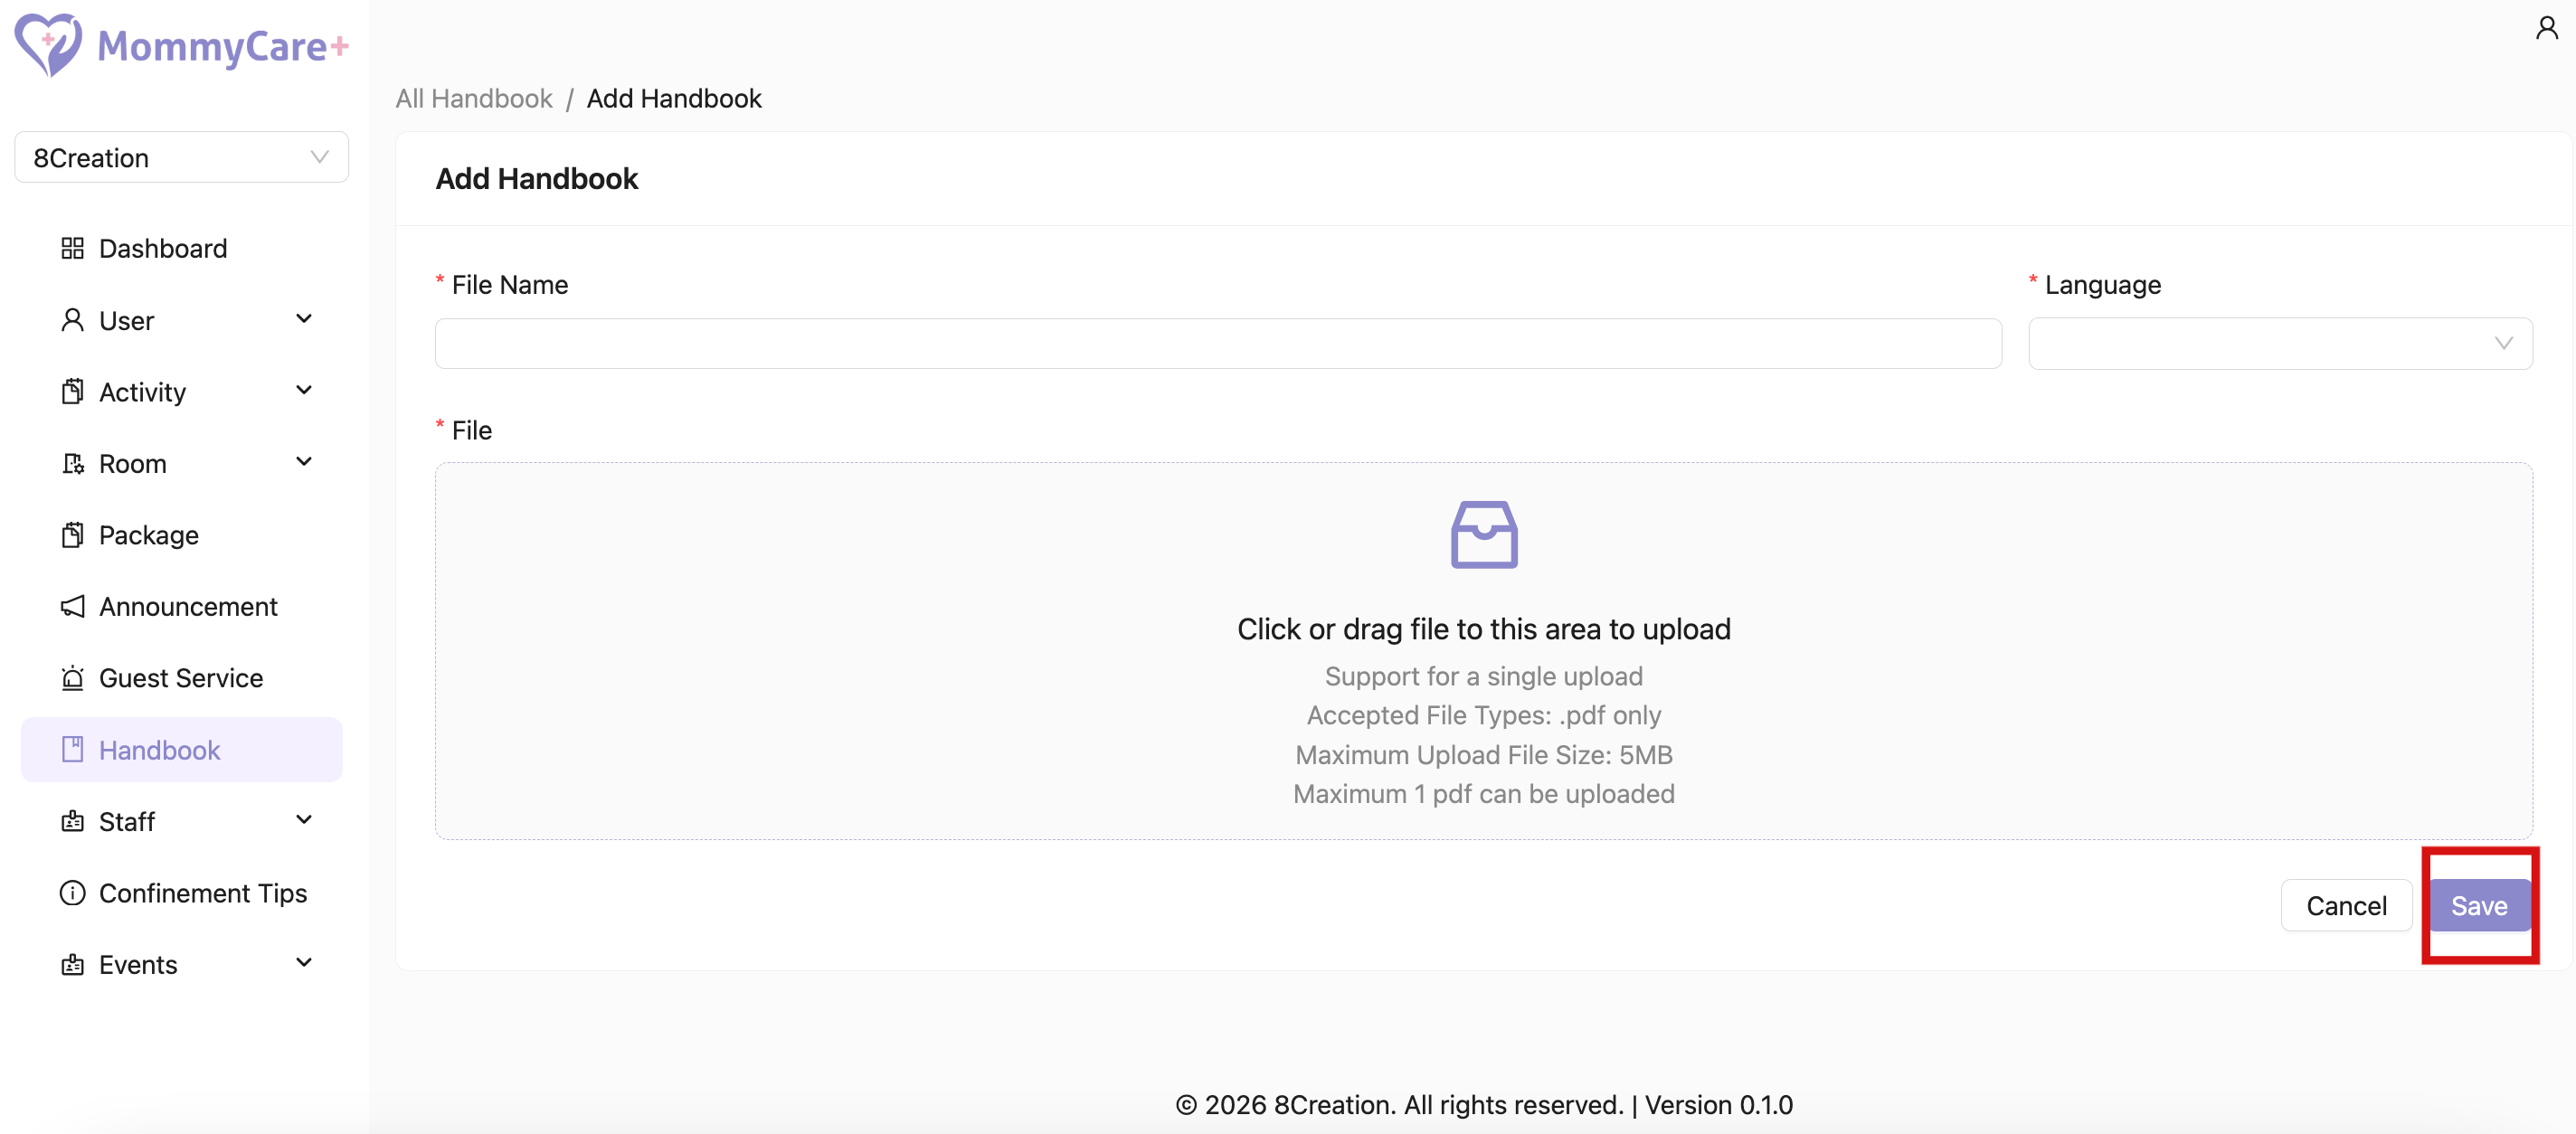
Task: Expand the Room submenu chevron
Action: (x=304, y=462)
